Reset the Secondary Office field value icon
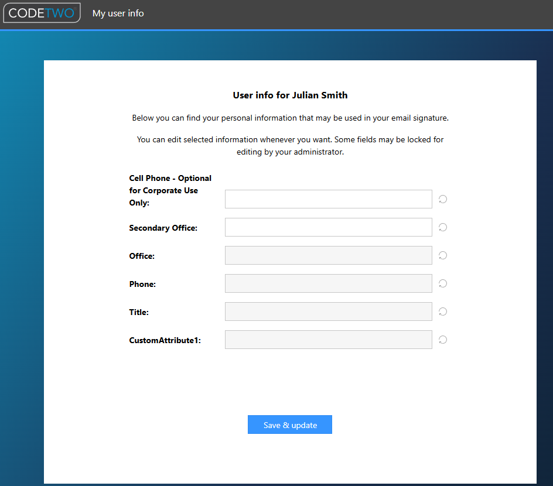 tap(443, 227)
